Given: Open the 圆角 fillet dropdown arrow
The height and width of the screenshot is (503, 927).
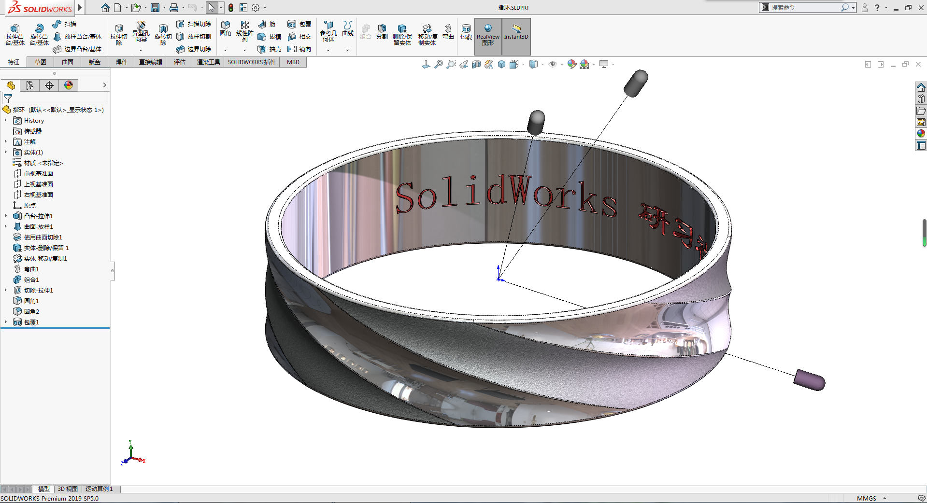Looking at the screenshot, I should 225,50.
